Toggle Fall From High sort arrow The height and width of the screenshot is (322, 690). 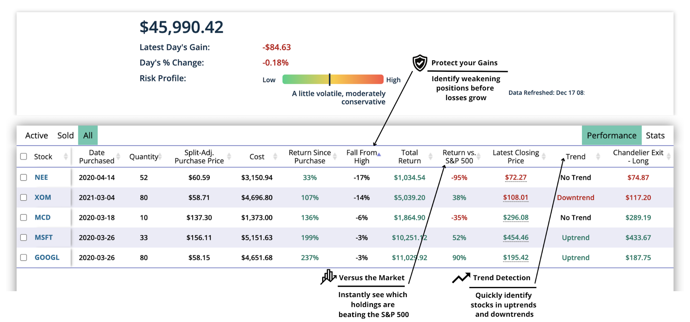[379, 154]
